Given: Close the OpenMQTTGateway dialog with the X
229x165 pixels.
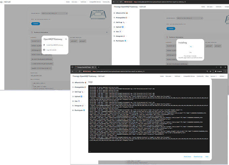Looking at the screenshot, I should tap(66, 39).
